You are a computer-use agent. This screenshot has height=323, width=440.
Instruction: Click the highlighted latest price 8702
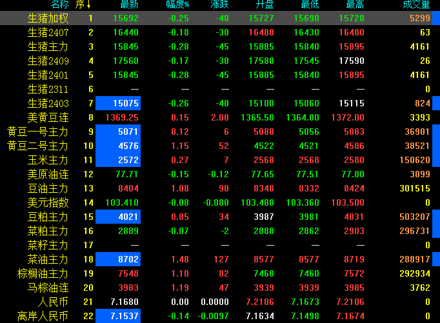(118, 259)
